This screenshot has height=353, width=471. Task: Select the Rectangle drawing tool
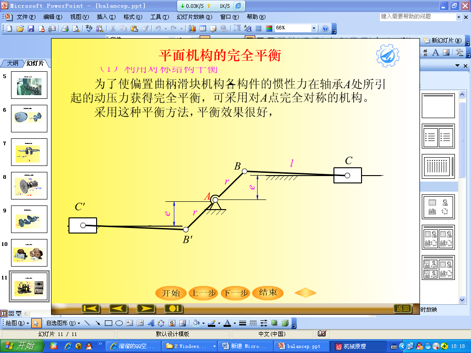point(109,323)
